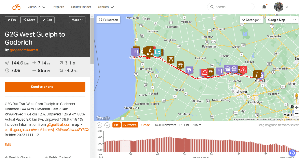Toggle the Grade graph layer

145,125
